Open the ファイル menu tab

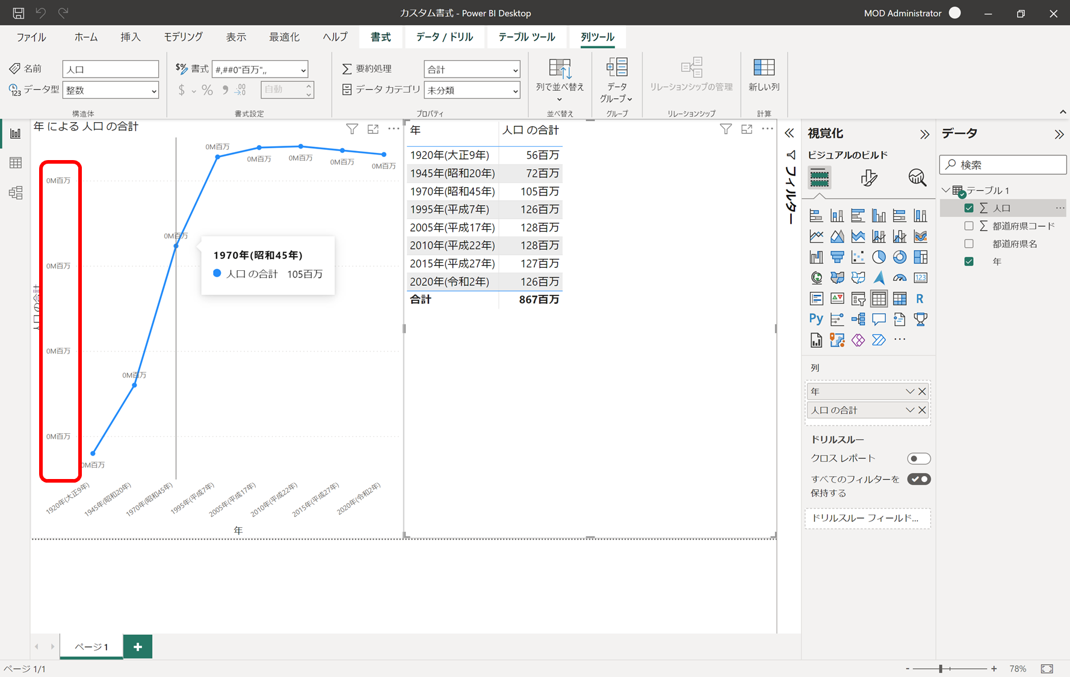coord(31,37)
